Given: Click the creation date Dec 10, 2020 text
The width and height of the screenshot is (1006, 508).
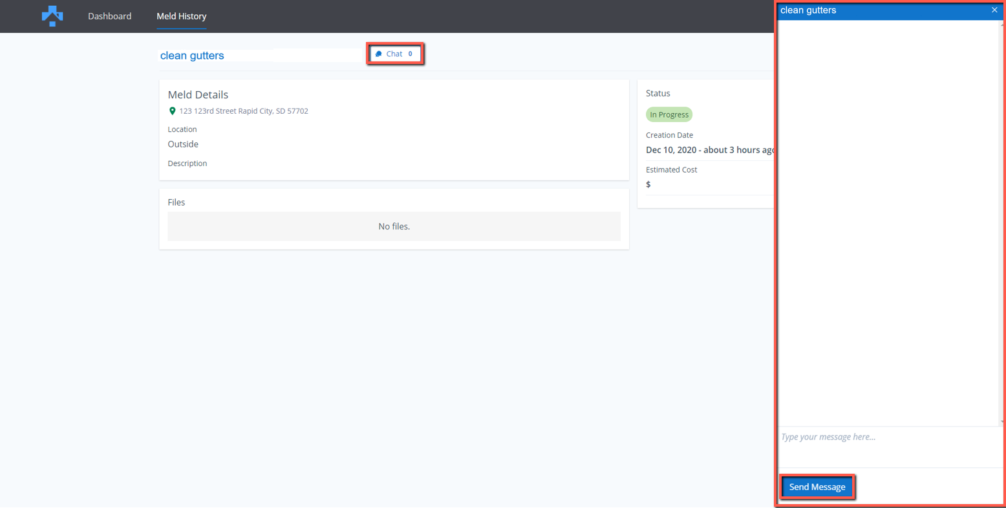Looking at the screenshot, I should coord(710,150).
